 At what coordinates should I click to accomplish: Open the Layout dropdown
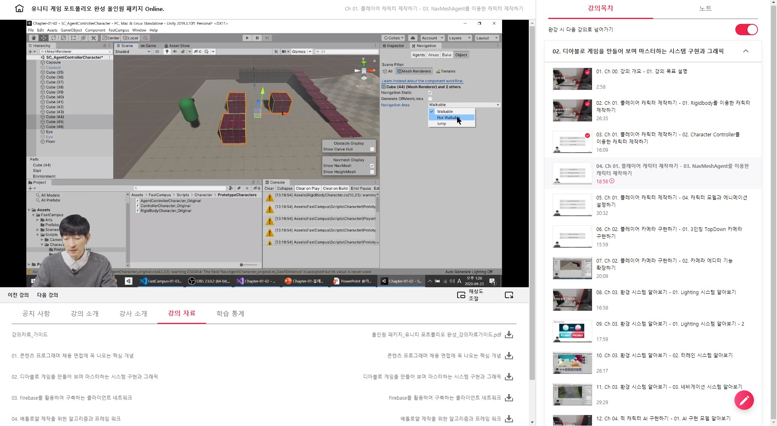click(486, 38)
